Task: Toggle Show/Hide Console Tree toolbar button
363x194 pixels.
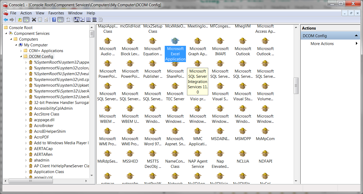Action: click(26, 20)
